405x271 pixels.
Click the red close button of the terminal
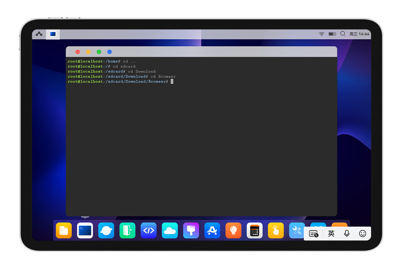78,52
